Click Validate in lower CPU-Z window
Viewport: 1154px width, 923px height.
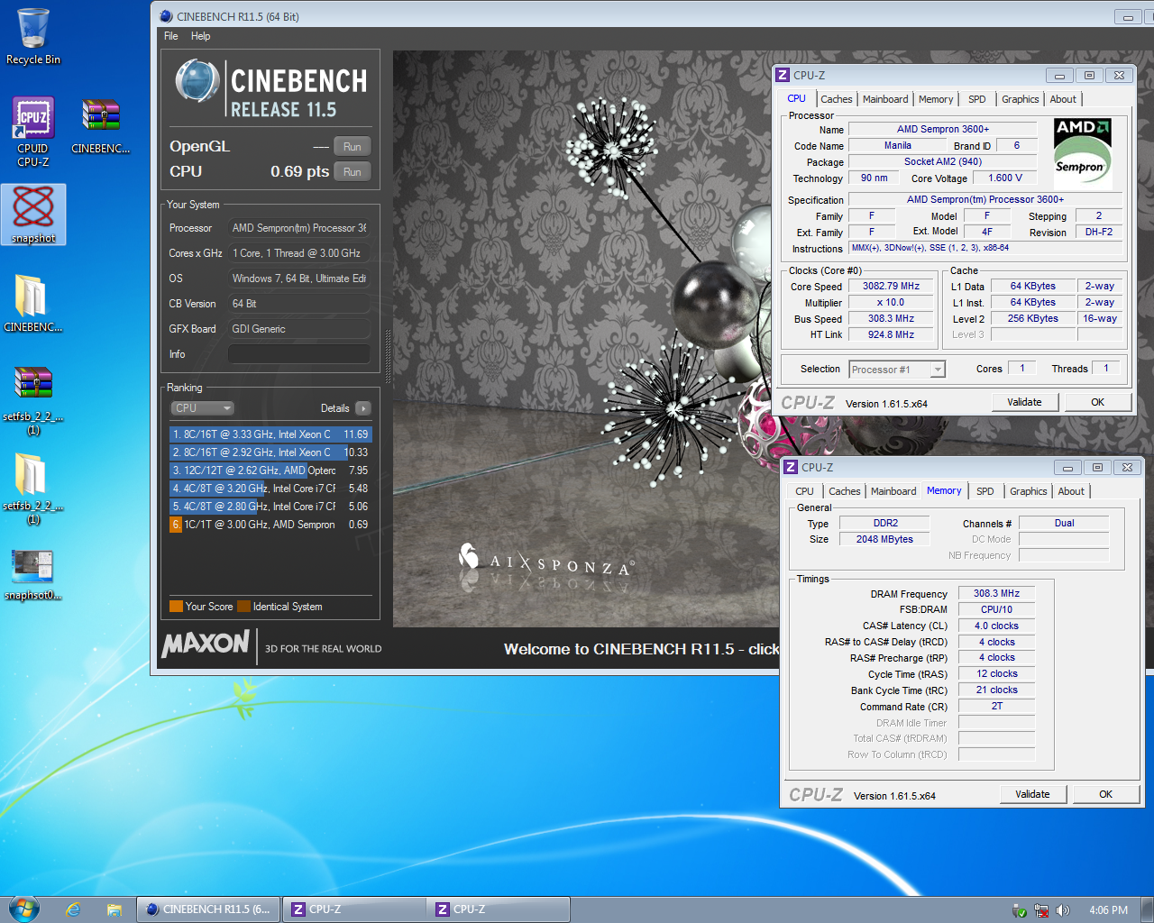tap(1033, 795)
